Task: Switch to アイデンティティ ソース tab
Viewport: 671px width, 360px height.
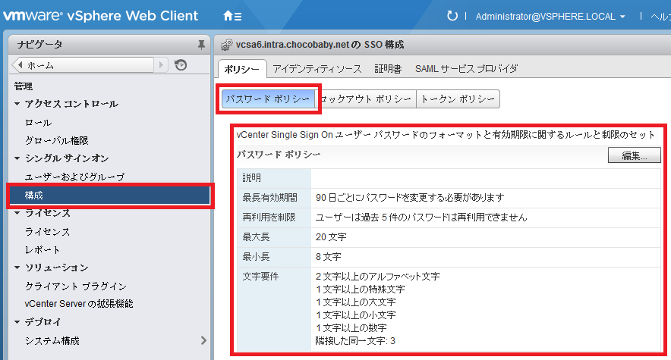Action: coord(317,69)
